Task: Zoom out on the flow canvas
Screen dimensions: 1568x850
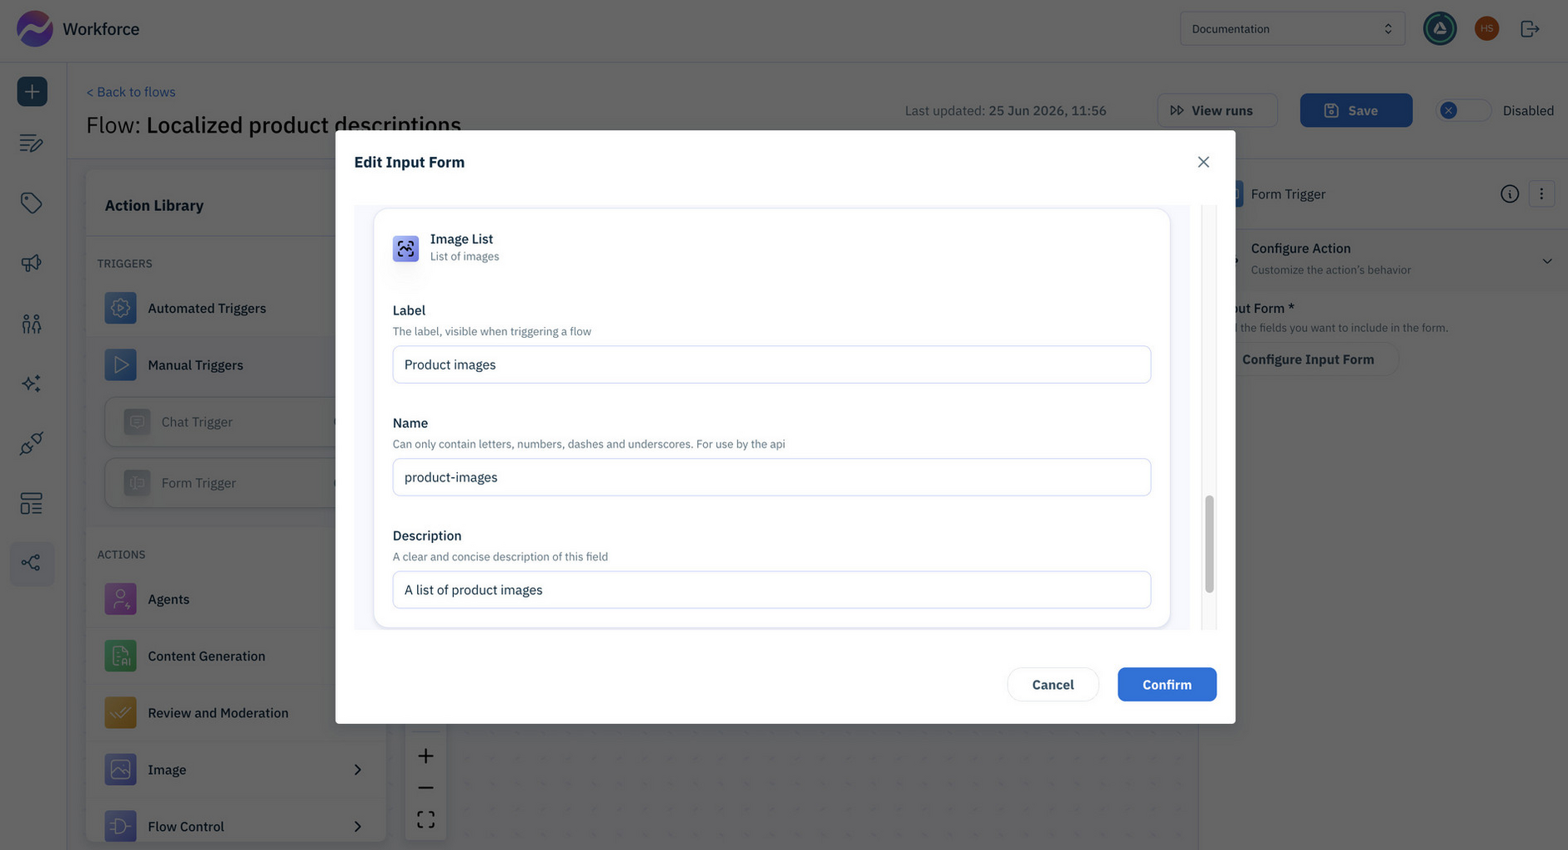Action: [425, 788]
